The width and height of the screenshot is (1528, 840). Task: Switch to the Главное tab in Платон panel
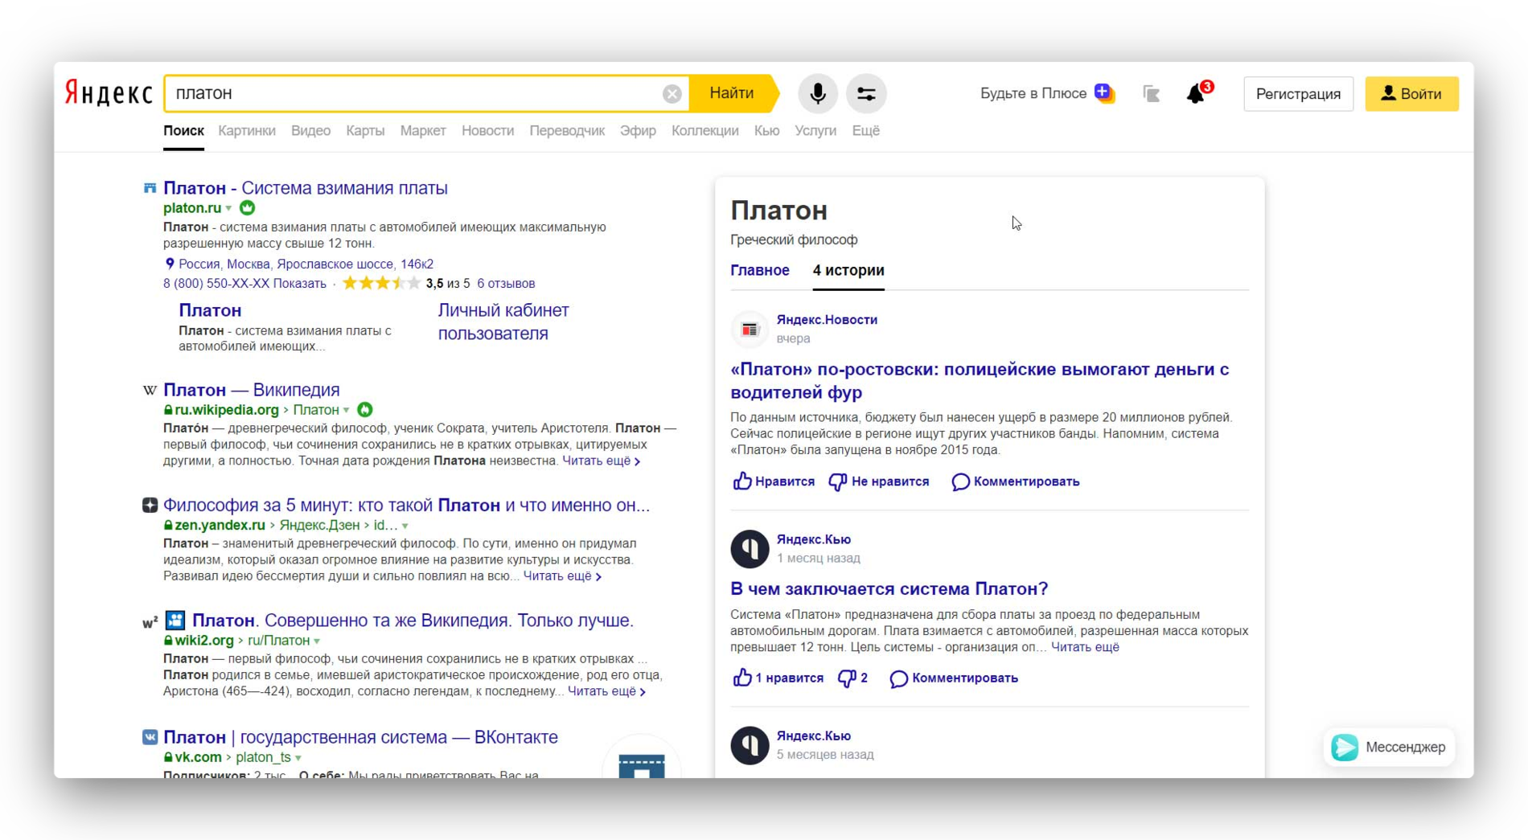coord(760,271)
